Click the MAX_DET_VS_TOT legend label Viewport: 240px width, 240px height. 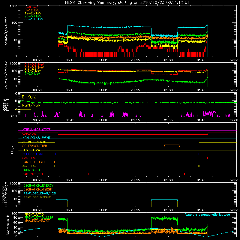click(37, 220)
